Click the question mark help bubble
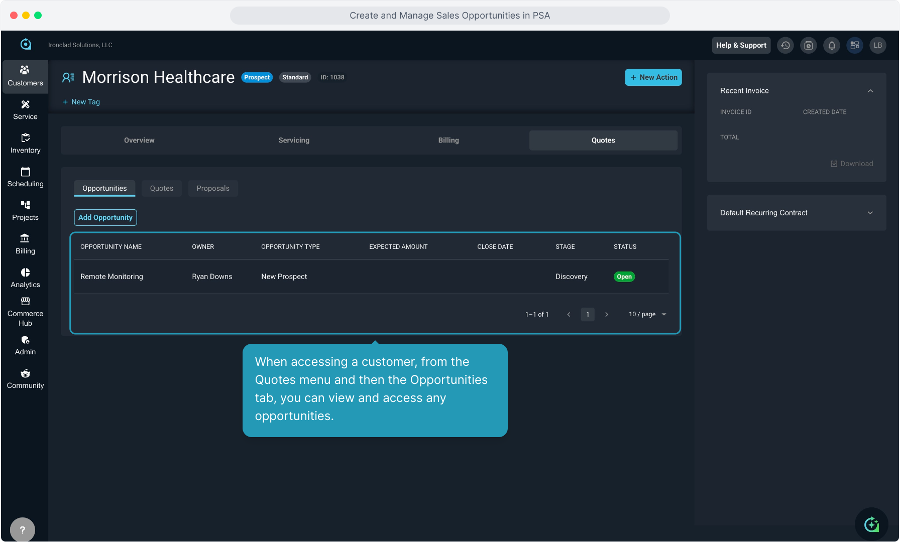This screenshot has height=542, width=900. tap(23, 529)
